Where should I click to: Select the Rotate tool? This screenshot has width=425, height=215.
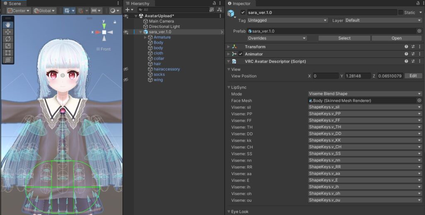7,39
